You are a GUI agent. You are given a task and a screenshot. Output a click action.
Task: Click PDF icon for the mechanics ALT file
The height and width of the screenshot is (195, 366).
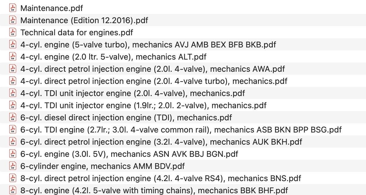[12, 56]
